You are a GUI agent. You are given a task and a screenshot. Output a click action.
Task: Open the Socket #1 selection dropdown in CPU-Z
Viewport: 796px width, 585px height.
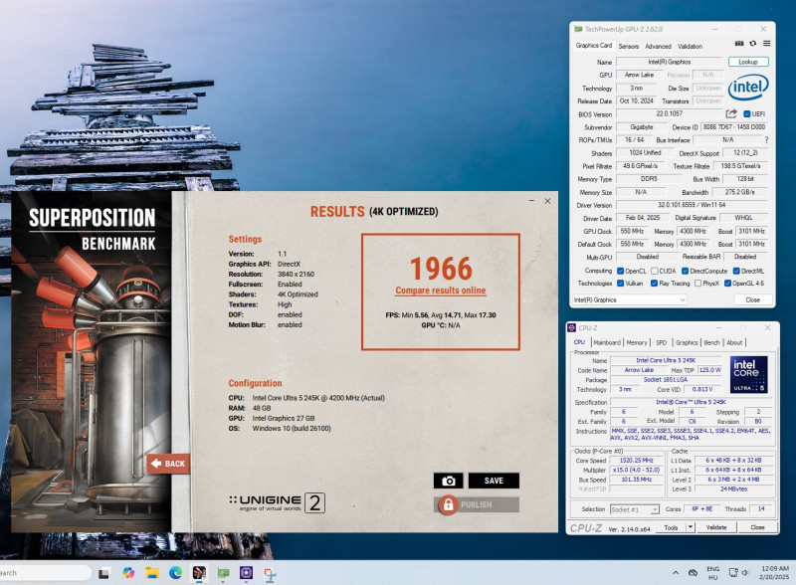635,508
